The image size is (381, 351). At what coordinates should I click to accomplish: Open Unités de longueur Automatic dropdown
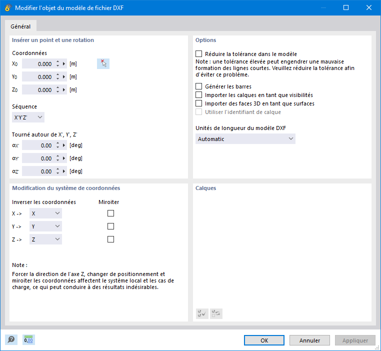245,138
